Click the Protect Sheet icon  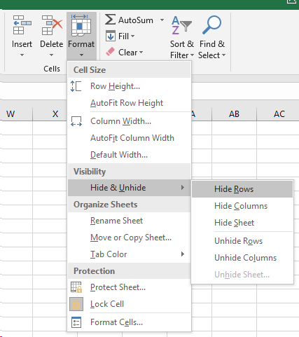[x=76, y=287]
